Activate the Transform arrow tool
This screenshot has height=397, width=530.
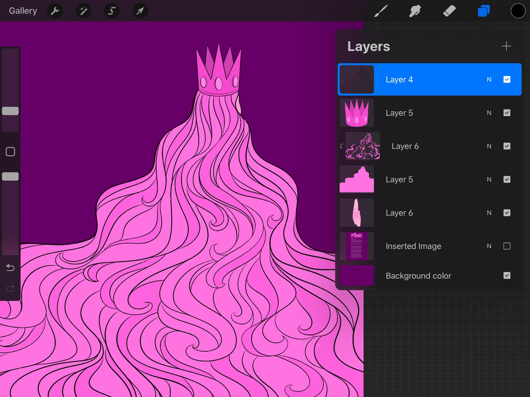(x=140, y=11)
